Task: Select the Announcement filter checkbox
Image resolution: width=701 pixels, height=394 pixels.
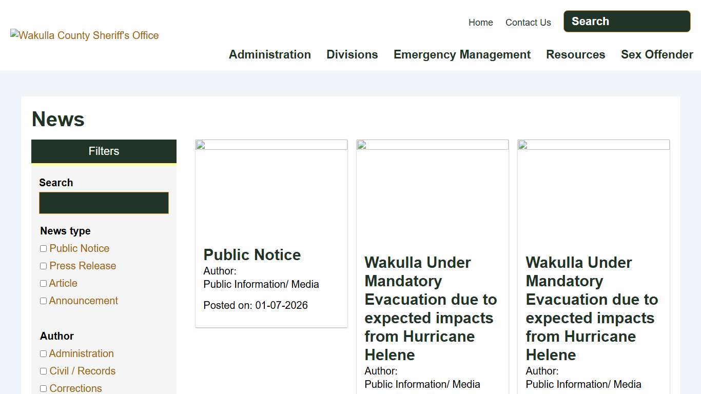Action: tap(43, 301)
